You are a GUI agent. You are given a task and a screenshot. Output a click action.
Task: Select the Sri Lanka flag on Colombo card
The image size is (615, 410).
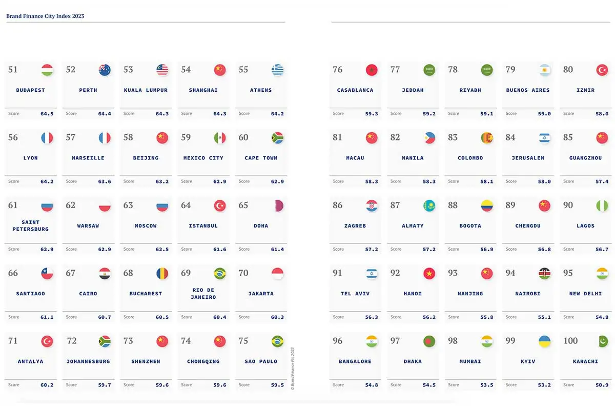click(x=487, y=138)
